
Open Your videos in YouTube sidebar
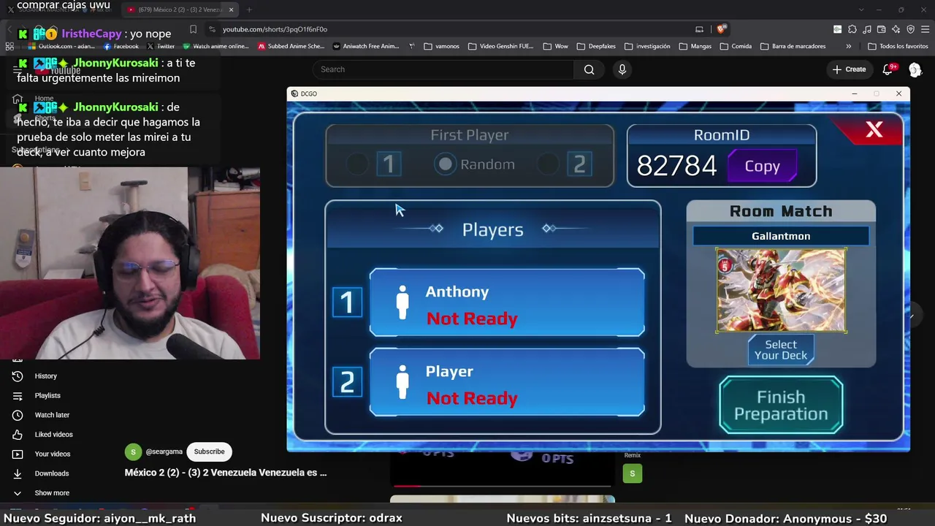tap(53, 454)
